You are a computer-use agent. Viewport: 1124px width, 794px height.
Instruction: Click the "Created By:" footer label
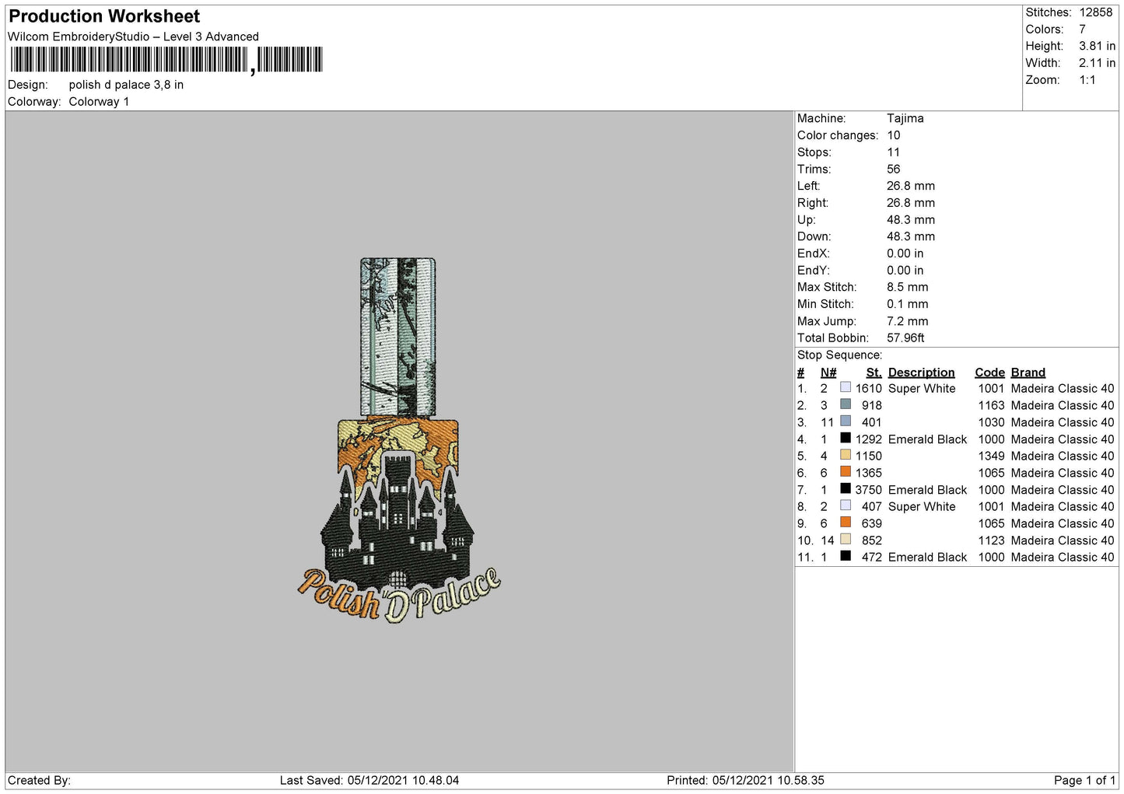click(x=39, y=780)
